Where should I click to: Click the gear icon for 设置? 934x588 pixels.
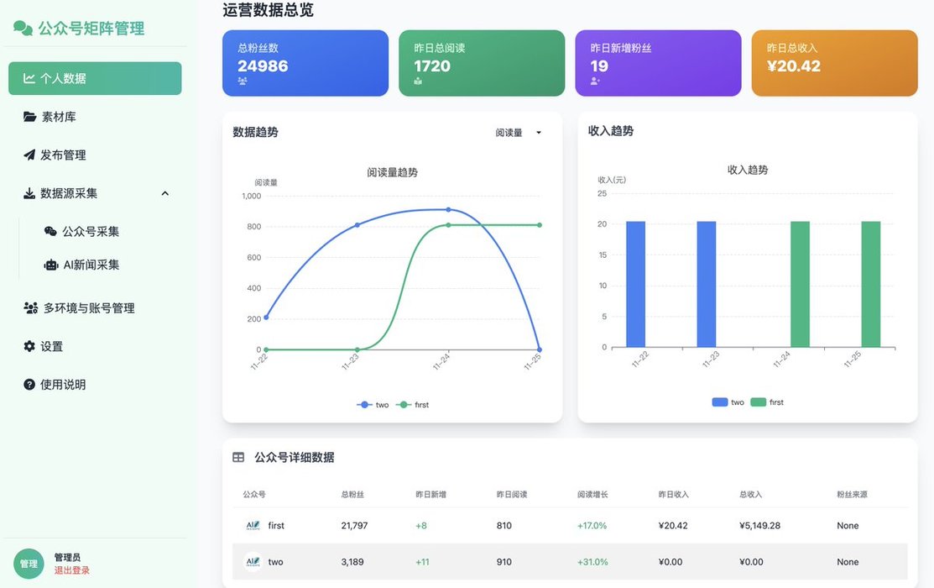(29, 346)
